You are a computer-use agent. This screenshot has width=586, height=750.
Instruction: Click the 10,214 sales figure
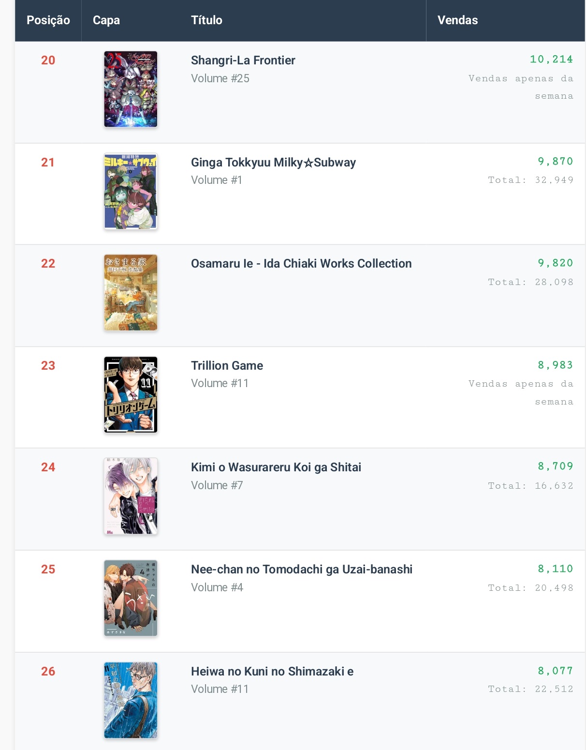click(x=551, y=60)
